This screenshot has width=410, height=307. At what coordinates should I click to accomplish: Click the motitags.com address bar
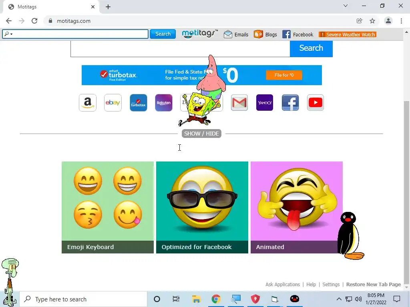[x=199, y=21]
